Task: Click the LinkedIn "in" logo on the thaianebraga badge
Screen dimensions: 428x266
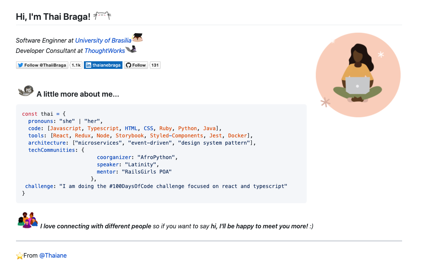Action: pos(88,65)
